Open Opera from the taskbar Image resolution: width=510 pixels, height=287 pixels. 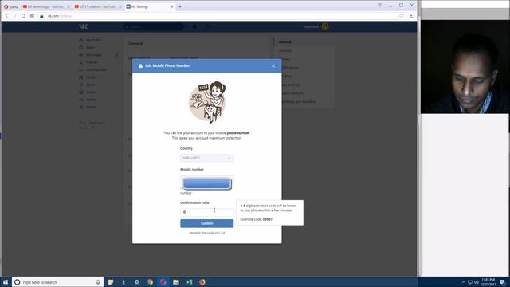point(163,282)
